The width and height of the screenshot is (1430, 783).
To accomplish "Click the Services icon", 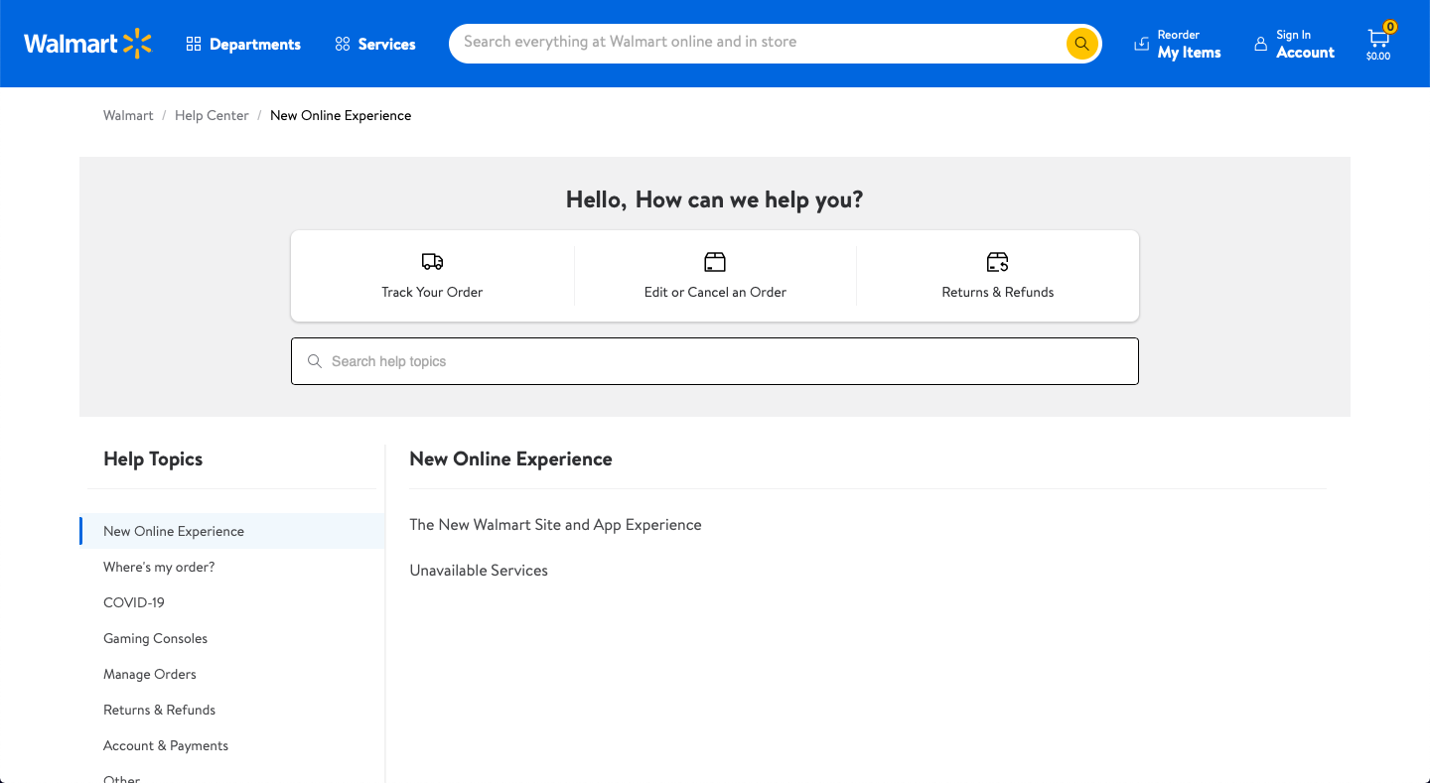I will tap(343, 44).
